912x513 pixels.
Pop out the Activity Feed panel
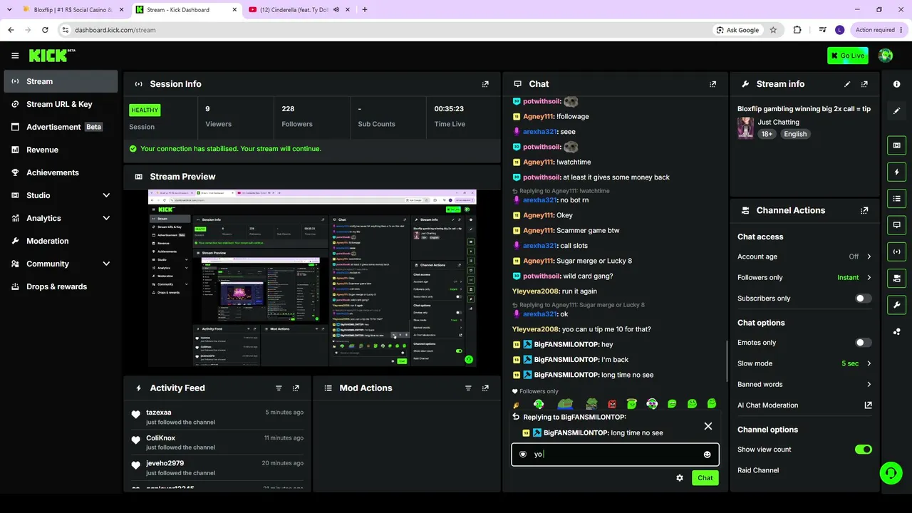click(296, 388)
